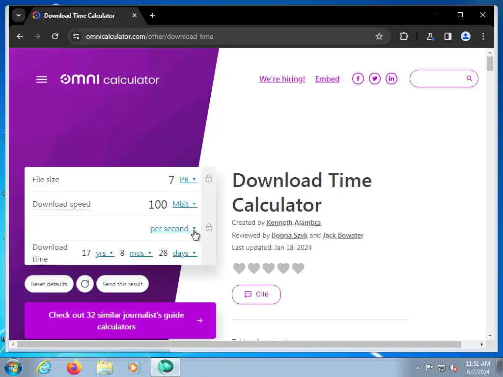The image size is (503, 377).
Task: Open the yrs unit dropdown
Action: point(105,253)
